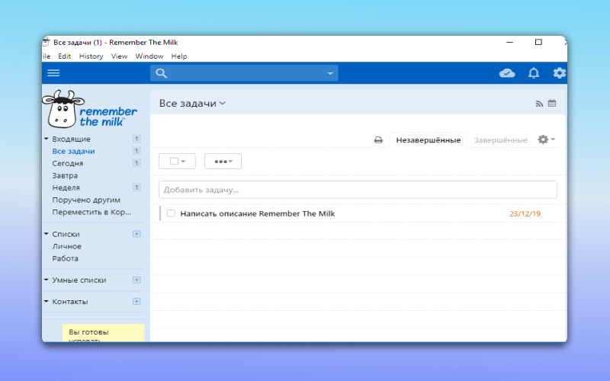Open the Window menu
The width and height of the screenshot is (610, 381).
point(149,56)
